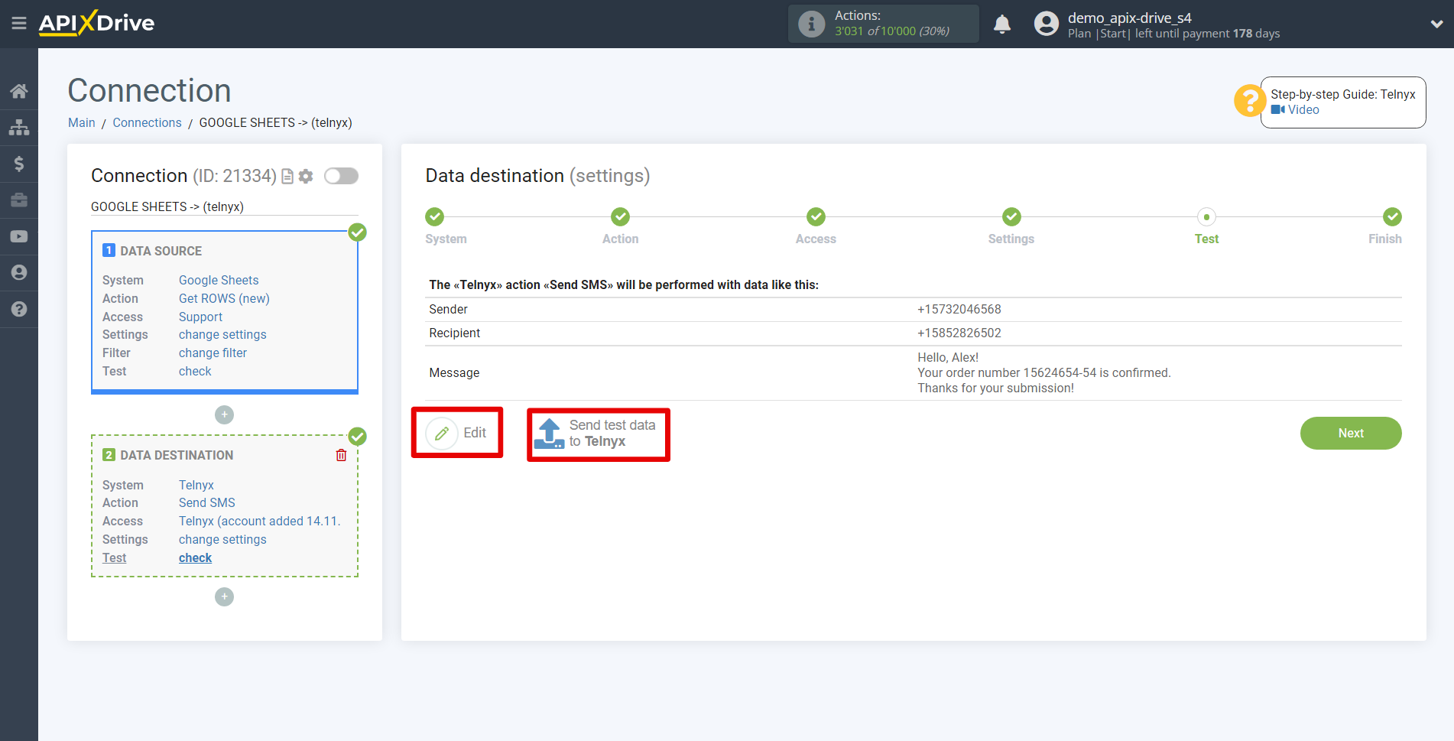This screenshot has width=1454, height=741.
Task: Click the message text Hello, Alex!
Action: pos(948,357)
